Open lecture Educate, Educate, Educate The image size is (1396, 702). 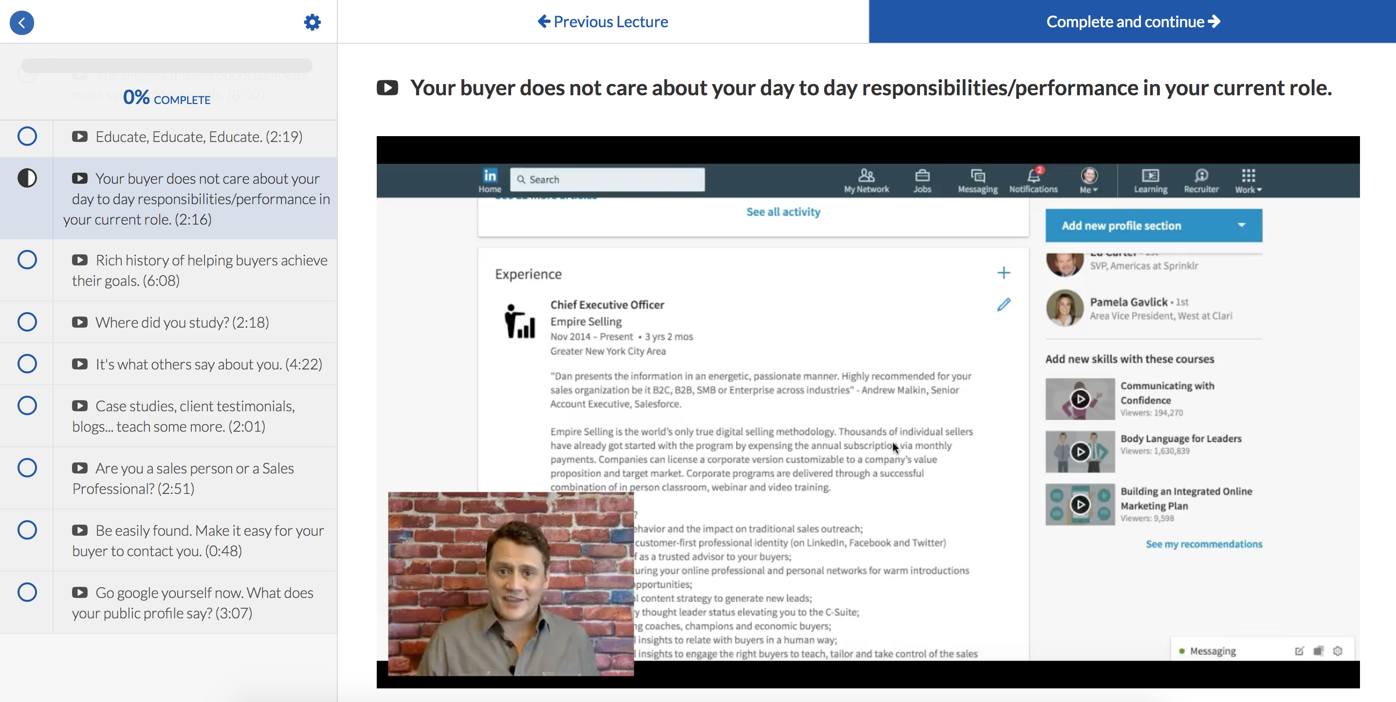point(200,137)
